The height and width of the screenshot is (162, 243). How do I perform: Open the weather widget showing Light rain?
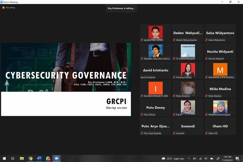coord(173,159)
